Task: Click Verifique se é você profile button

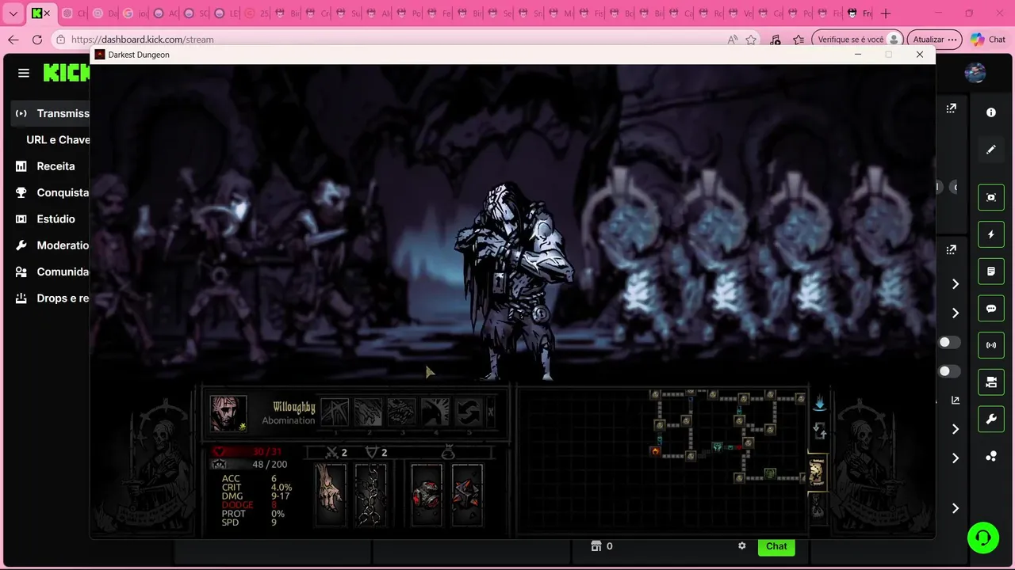Action: point(859,40)
